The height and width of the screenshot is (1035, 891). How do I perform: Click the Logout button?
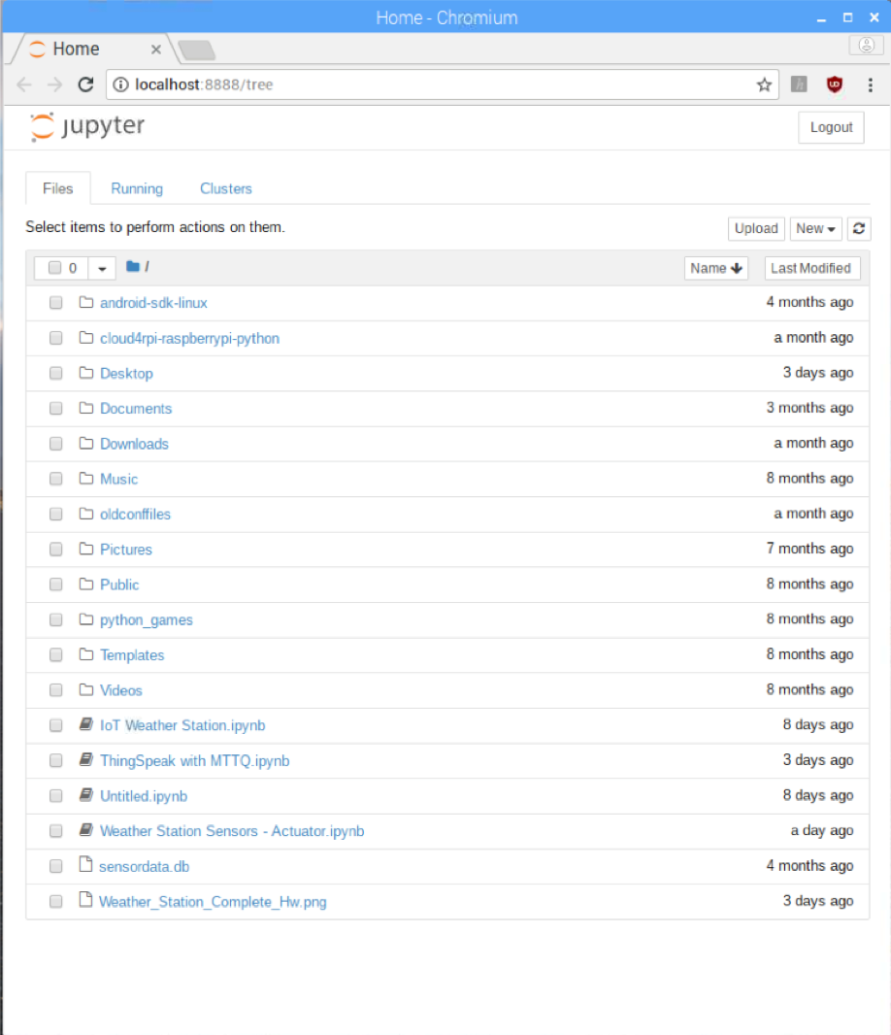coord(830,126)
